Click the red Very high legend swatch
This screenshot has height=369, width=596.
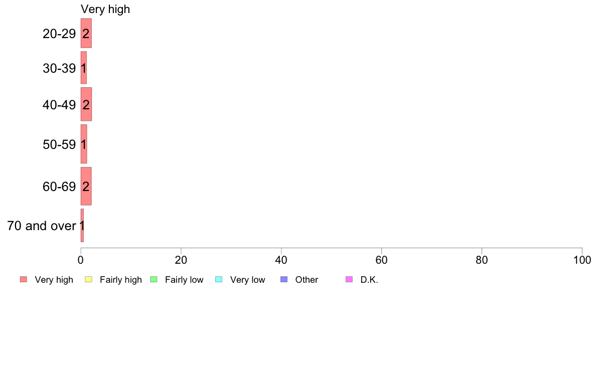[24, 279]
